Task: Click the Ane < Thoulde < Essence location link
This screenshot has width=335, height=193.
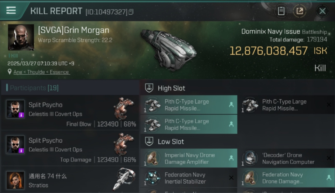Action: coord(41,72)
